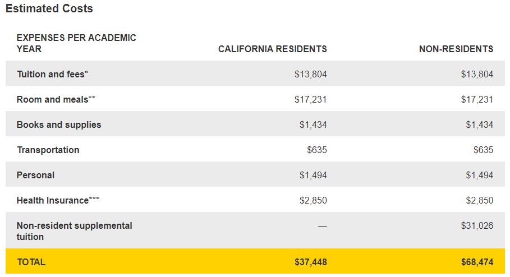Click the TOTAL label in yellow row
Viewport: 510px width, 277px height.
click(x=31, y=262)
